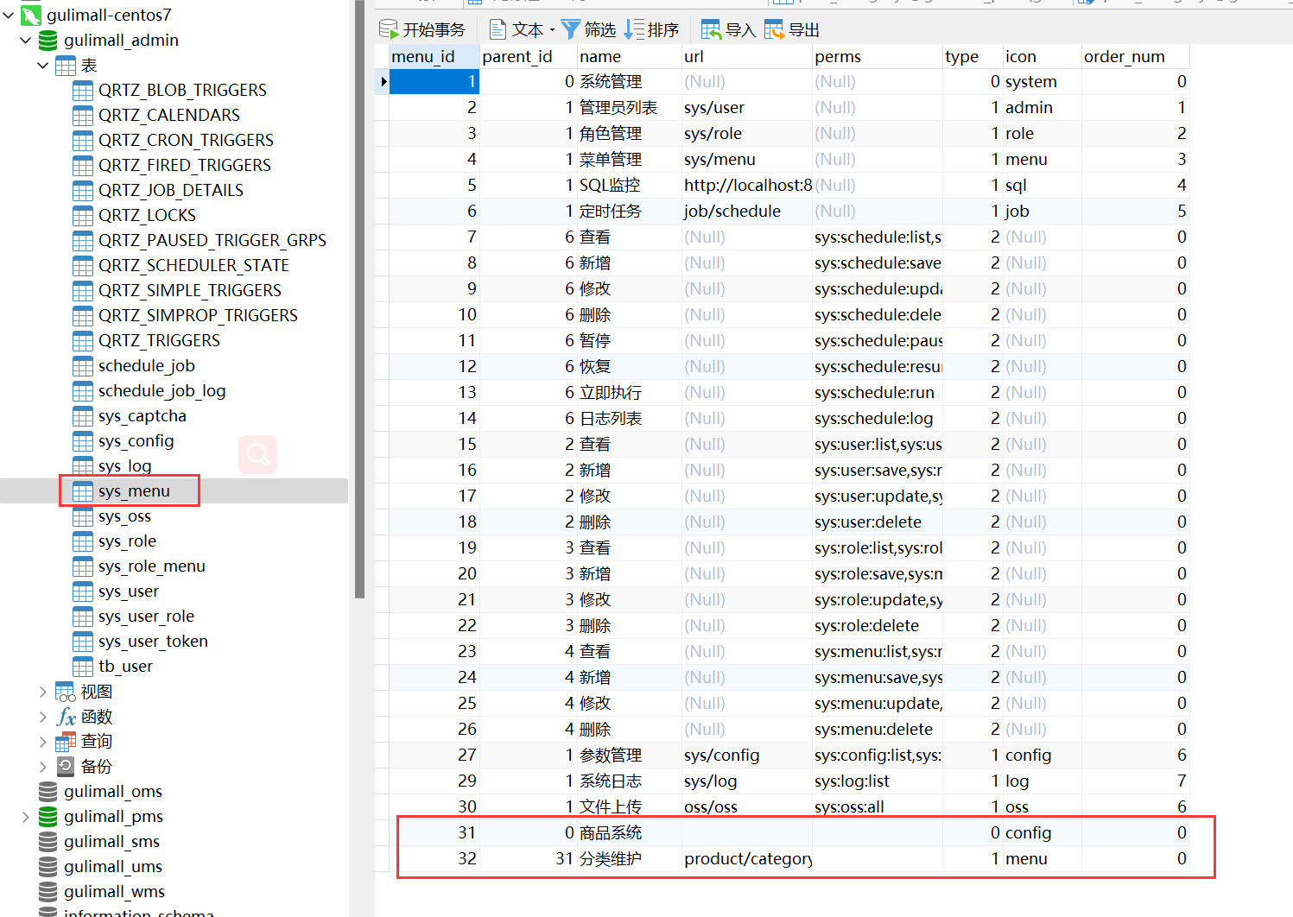Click the 导入 import icon
1293x917 pixels.
[711, 29]
